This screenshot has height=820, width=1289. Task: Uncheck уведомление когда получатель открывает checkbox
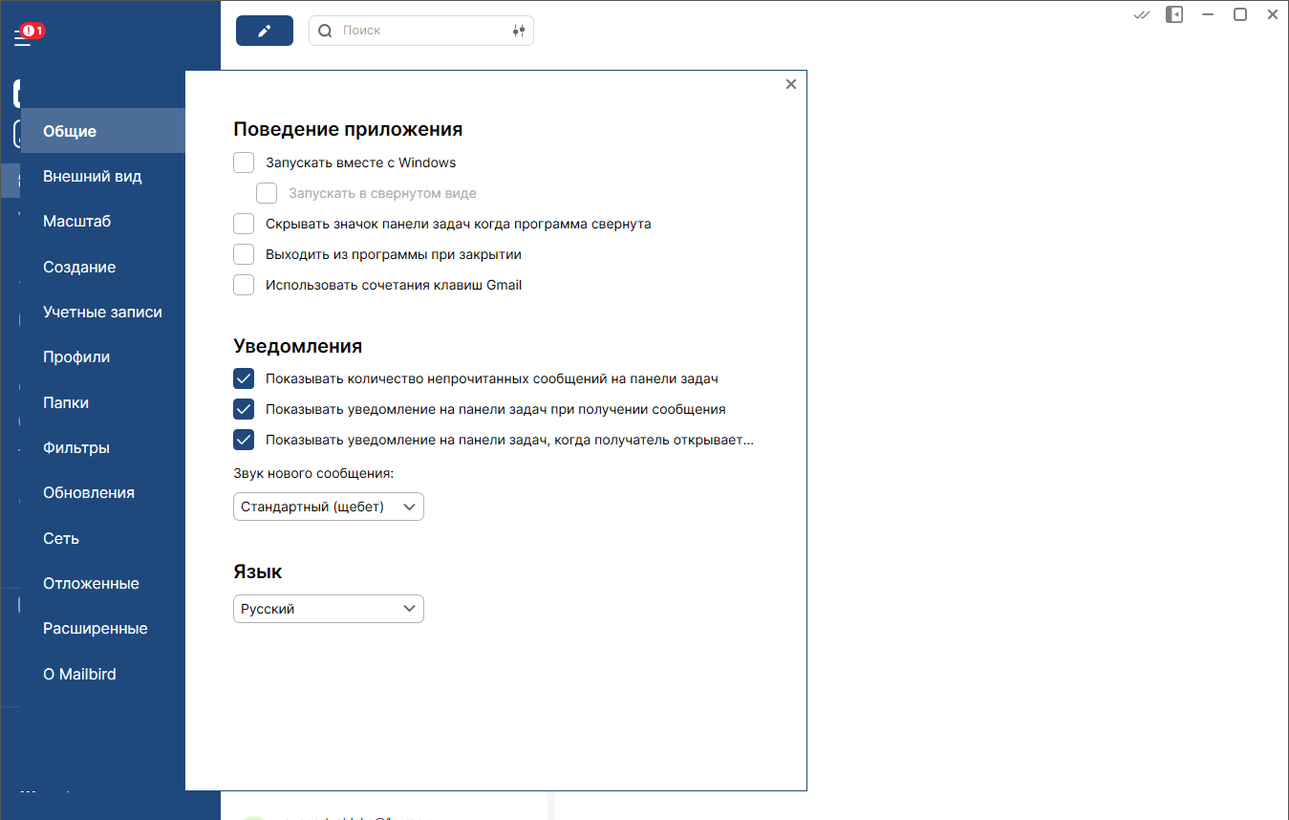244,440
